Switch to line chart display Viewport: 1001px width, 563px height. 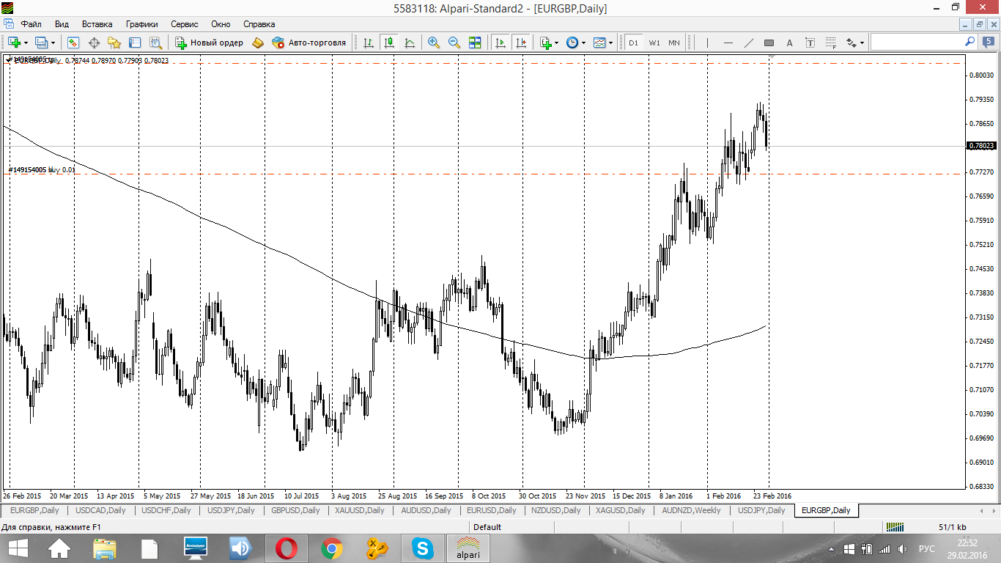click(x=410, y=43)
